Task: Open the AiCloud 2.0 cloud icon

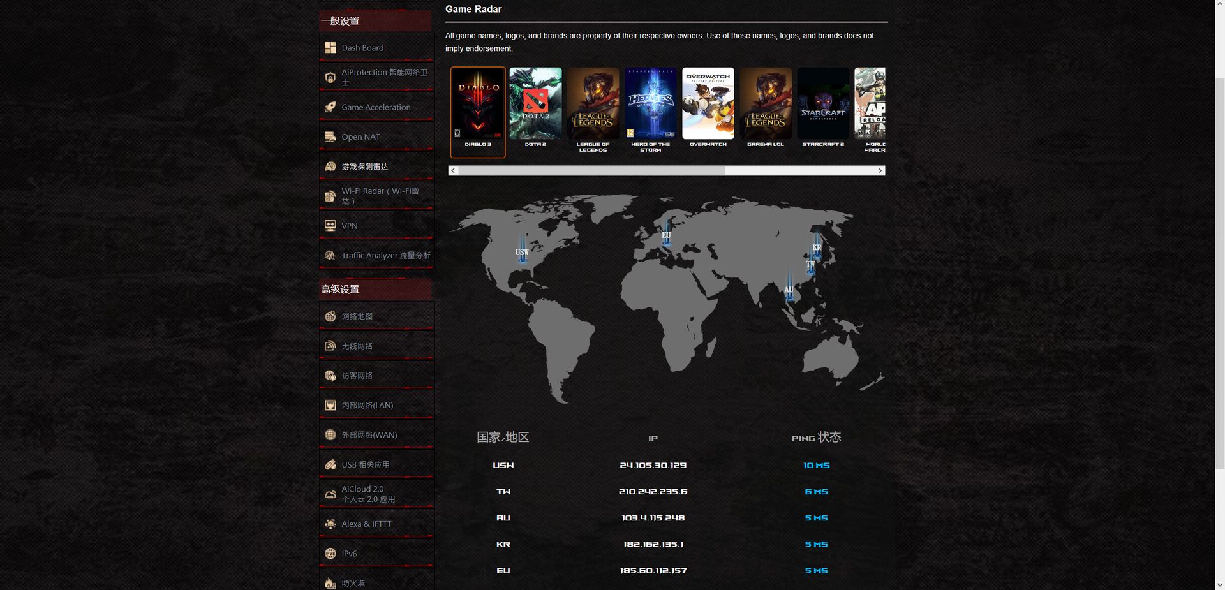Action: coord(330,494)
